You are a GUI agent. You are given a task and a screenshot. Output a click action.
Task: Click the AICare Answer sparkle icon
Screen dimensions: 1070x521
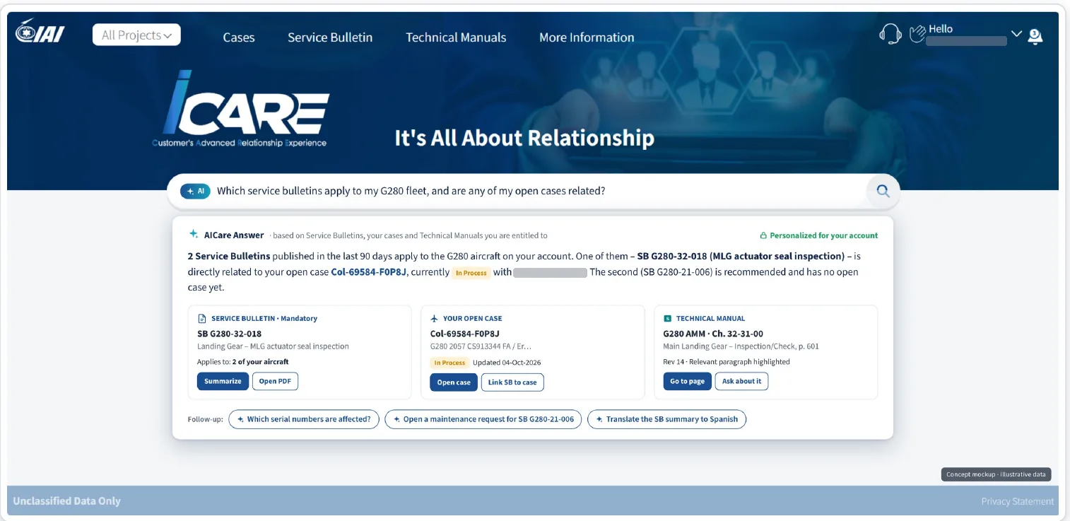[194, 235]
